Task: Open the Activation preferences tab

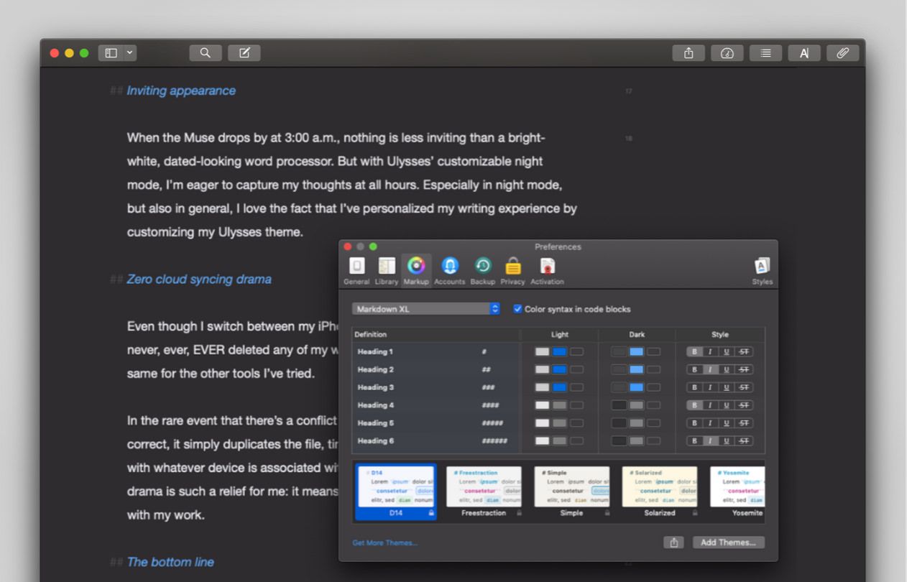Action: click(x=548, y=271)
